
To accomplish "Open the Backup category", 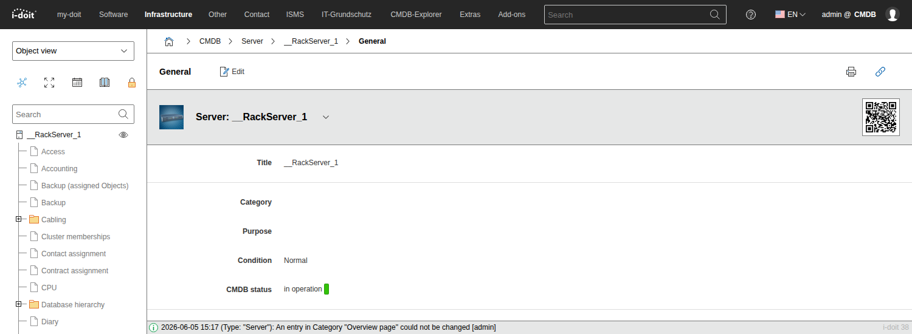I will (x=54, y=203).
